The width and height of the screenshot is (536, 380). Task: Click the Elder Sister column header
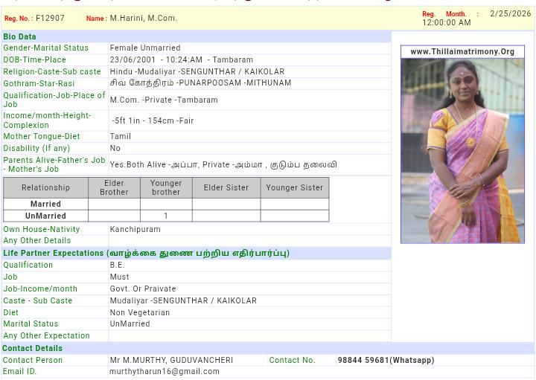point(226,188)
